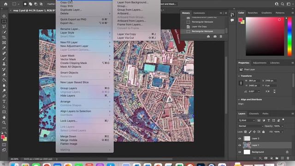This screenshot has height=166, width=295.
Task: Select the Hand tool
Action: [x=4, y=117]
